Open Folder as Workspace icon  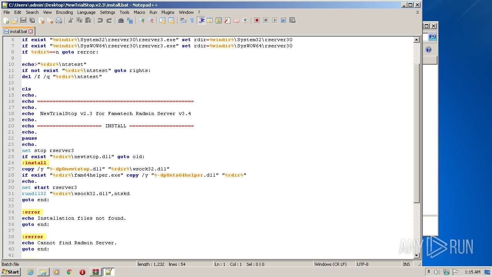tap(236, 20)
